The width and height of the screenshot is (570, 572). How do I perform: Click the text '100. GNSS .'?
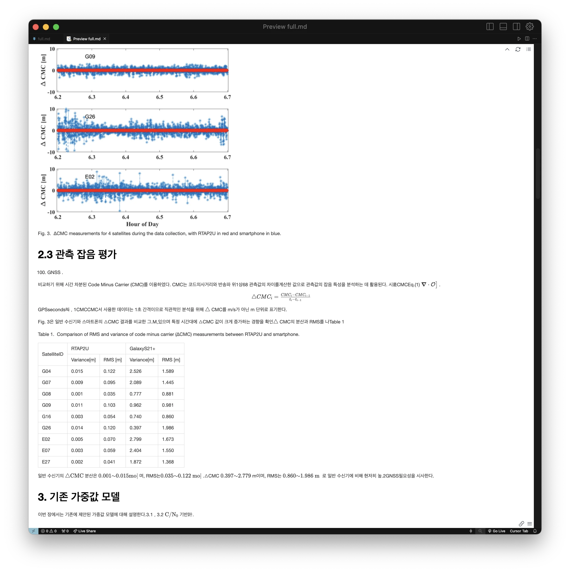pyautogui.click(x=50, y=273)
